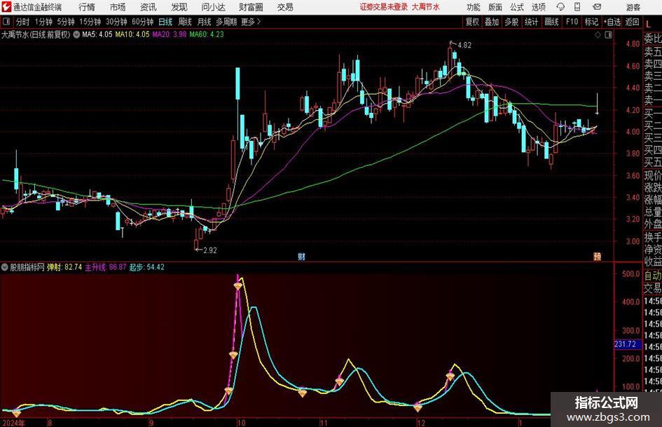Click the 叠加 overlay button
This screenshot has width=662, height=427.
coord(492,22)
